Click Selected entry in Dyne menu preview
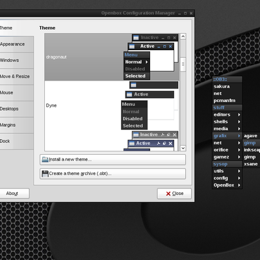Viewport: 260px width, 260px height. 134,125
